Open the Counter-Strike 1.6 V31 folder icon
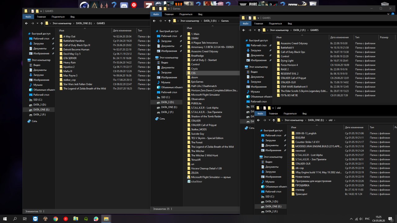The height and width of the screenshot is (223, 397). pos(293,142)
